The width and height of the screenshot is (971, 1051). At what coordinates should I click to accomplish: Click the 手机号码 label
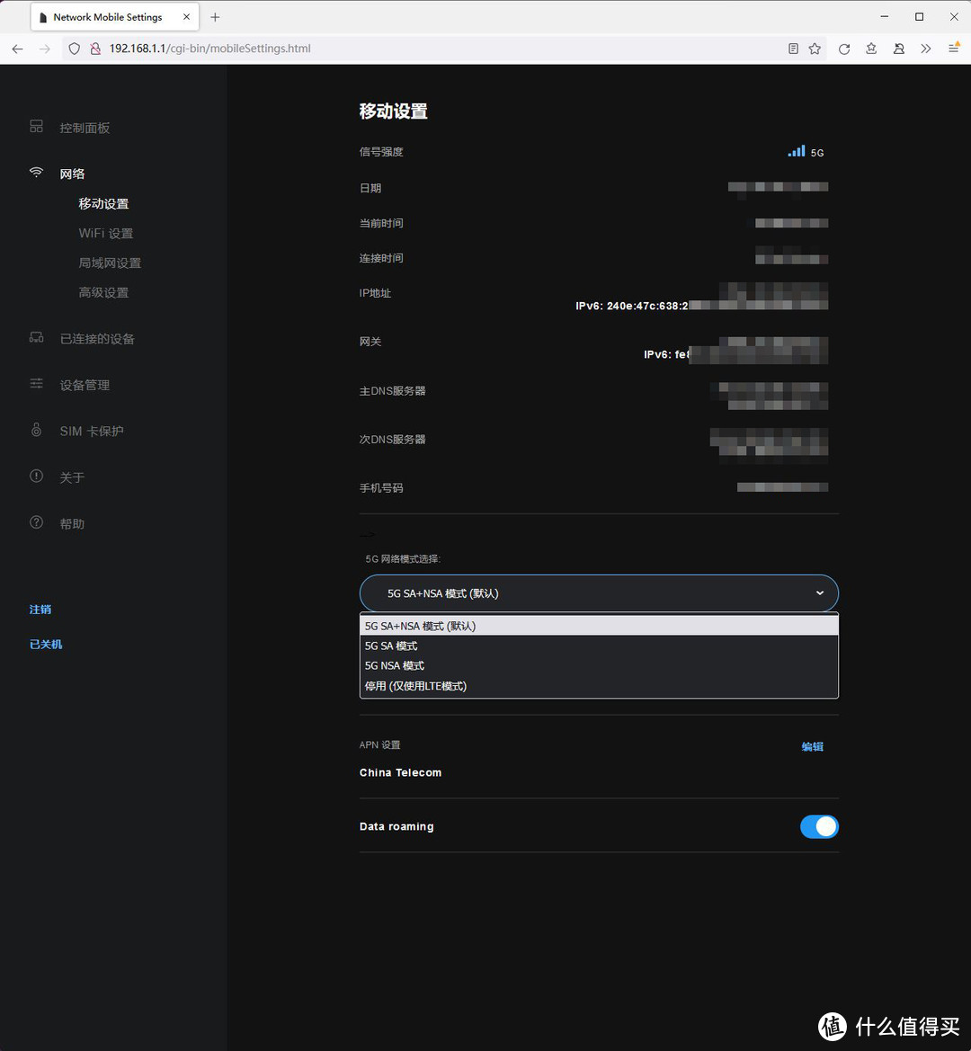coord(381,488)
